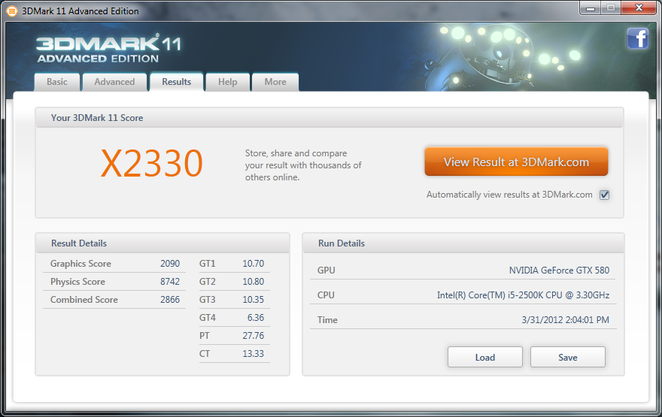Click the NVIDIA GeForce GTX 580 text
The image size is (662, 417).
pos(559,270)
